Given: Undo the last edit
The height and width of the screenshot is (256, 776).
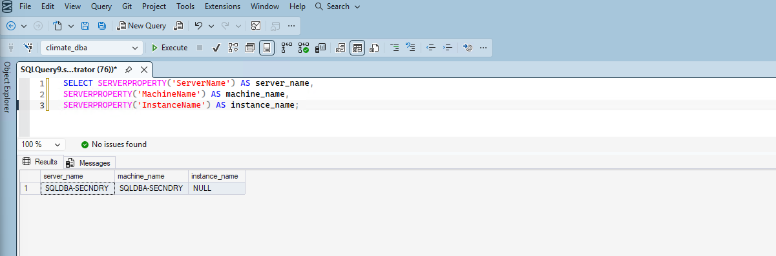Looking at the screenshot, I should [x=198, y=26].
